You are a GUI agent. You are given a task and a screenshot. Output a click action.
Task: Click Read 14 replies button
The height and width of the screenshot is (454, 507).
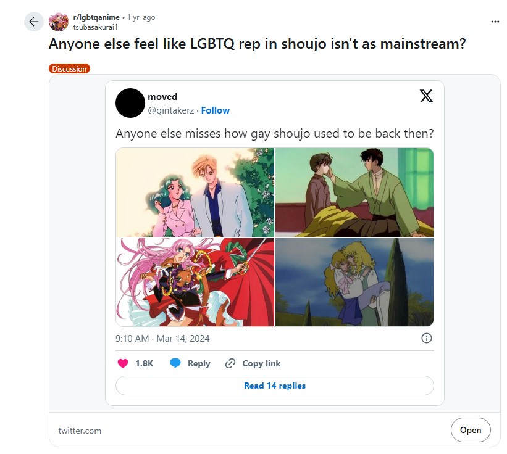[x=275, y=386]
